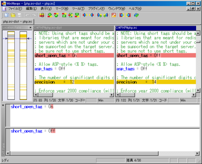The width and height of the screenshot is (202, 164).
Task: Click left pane horizontal scrollbar left arrow
Action: pyautogui.click(x=36, y=95)
